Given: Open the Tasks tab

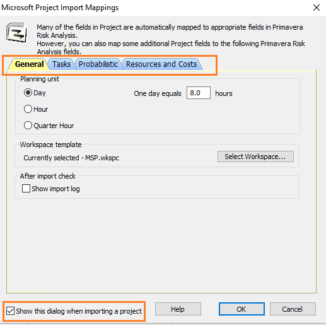Looking at the screenshot, I should pos(61,64).
